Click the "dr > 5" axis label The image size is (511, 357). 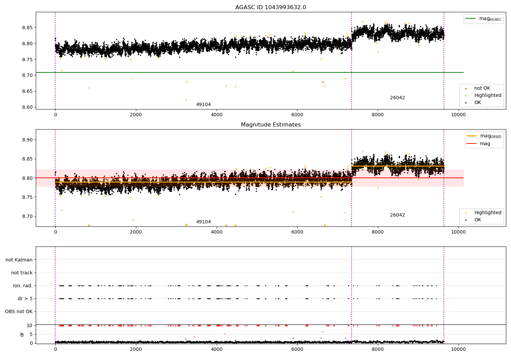coord(25,299)
